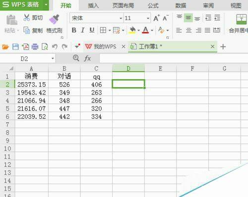Click the clear formatting eraser icon

(x=161, y=30)
